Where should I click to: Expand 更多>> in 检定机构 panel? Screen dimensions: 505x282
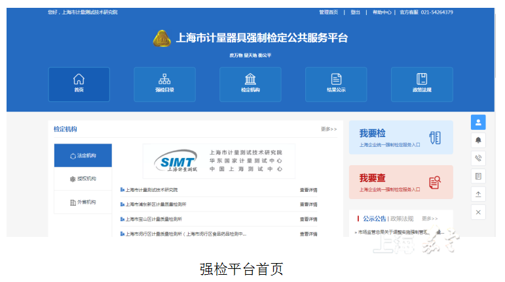click(329, 129)
